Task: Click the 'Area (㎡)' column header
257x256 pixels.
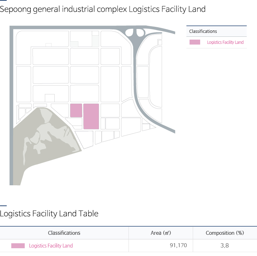Action: (x=161, y=233)
